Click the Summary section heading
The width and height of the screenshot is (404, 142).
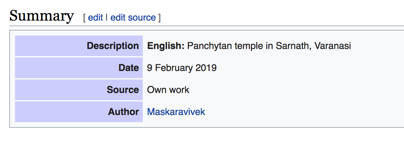point(41,16)
